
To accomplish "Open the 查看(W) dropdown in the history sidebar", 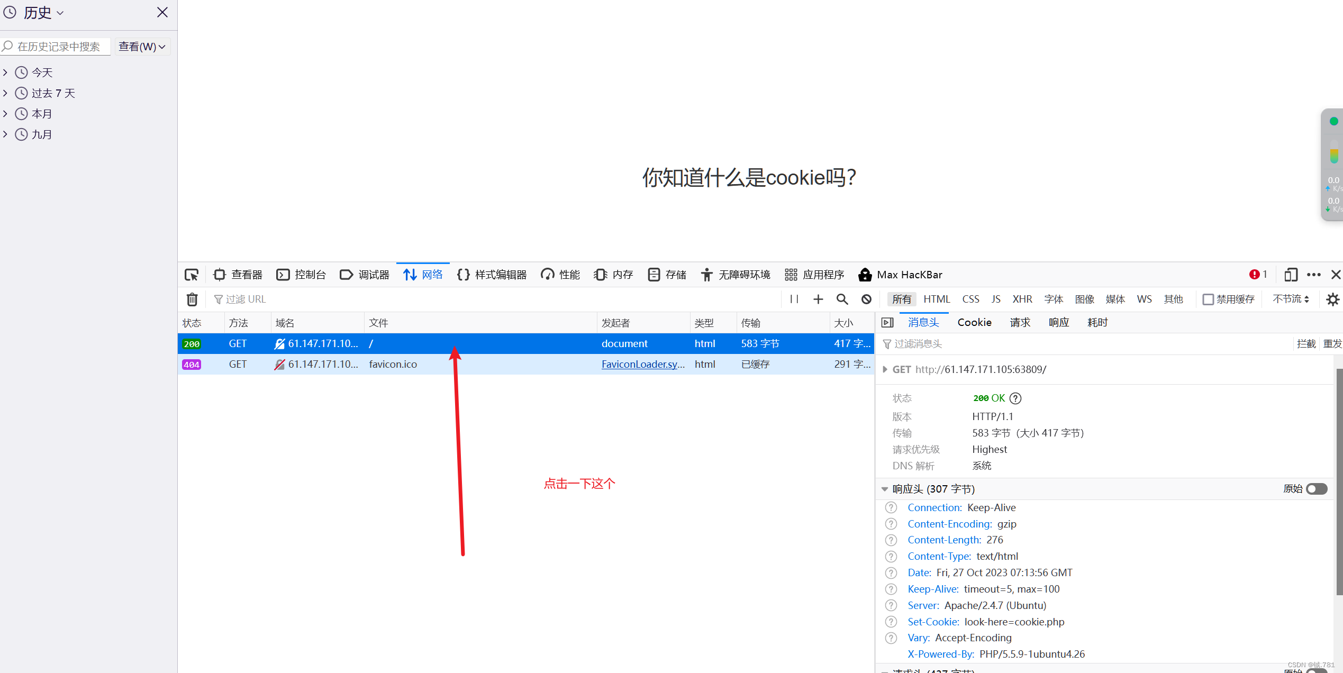I will pyautogui.click(x=142, y=47).
